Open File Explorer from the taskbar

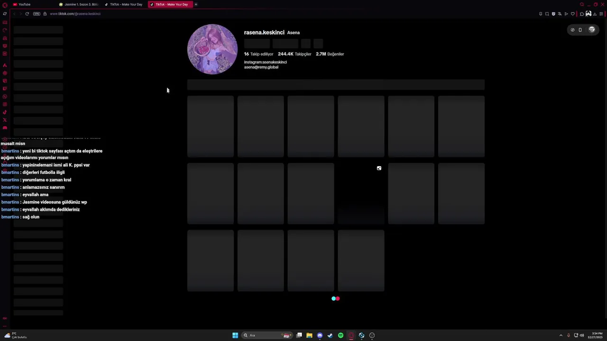coord(309,335)
